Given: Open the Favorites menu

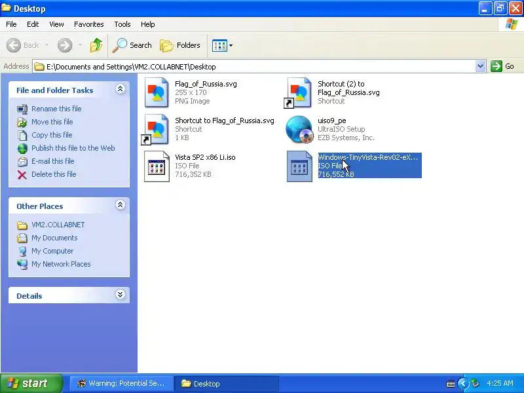Looking at the screenshot, I should (x=89, y=24).
